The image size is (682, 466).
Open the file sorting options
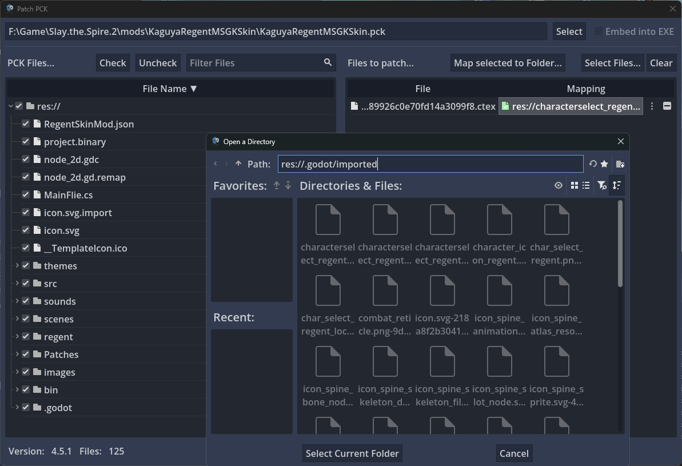(x=617, y=185)
